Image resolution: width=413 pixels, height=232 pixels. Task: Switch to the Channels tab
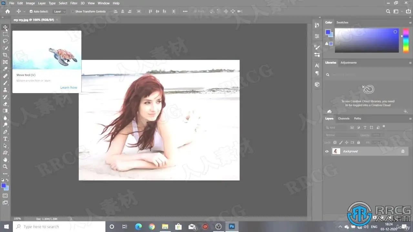(343, 119)
